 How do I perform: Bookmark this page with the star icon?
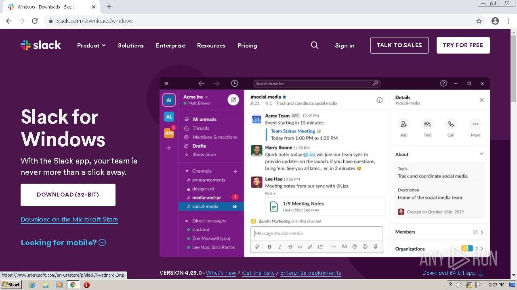[479, 21]
